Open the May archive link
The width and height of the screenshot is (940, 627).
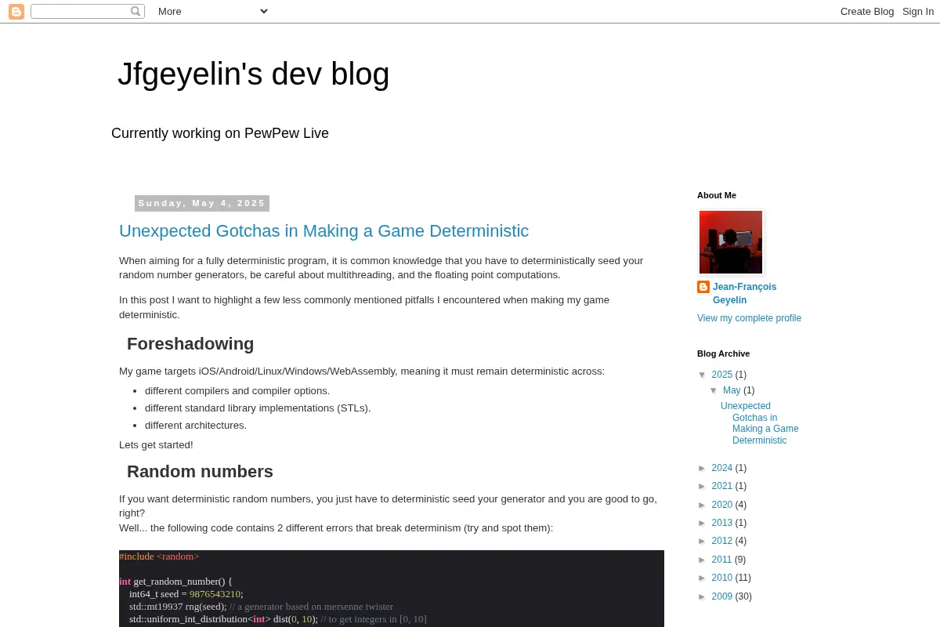pos(732,390)
